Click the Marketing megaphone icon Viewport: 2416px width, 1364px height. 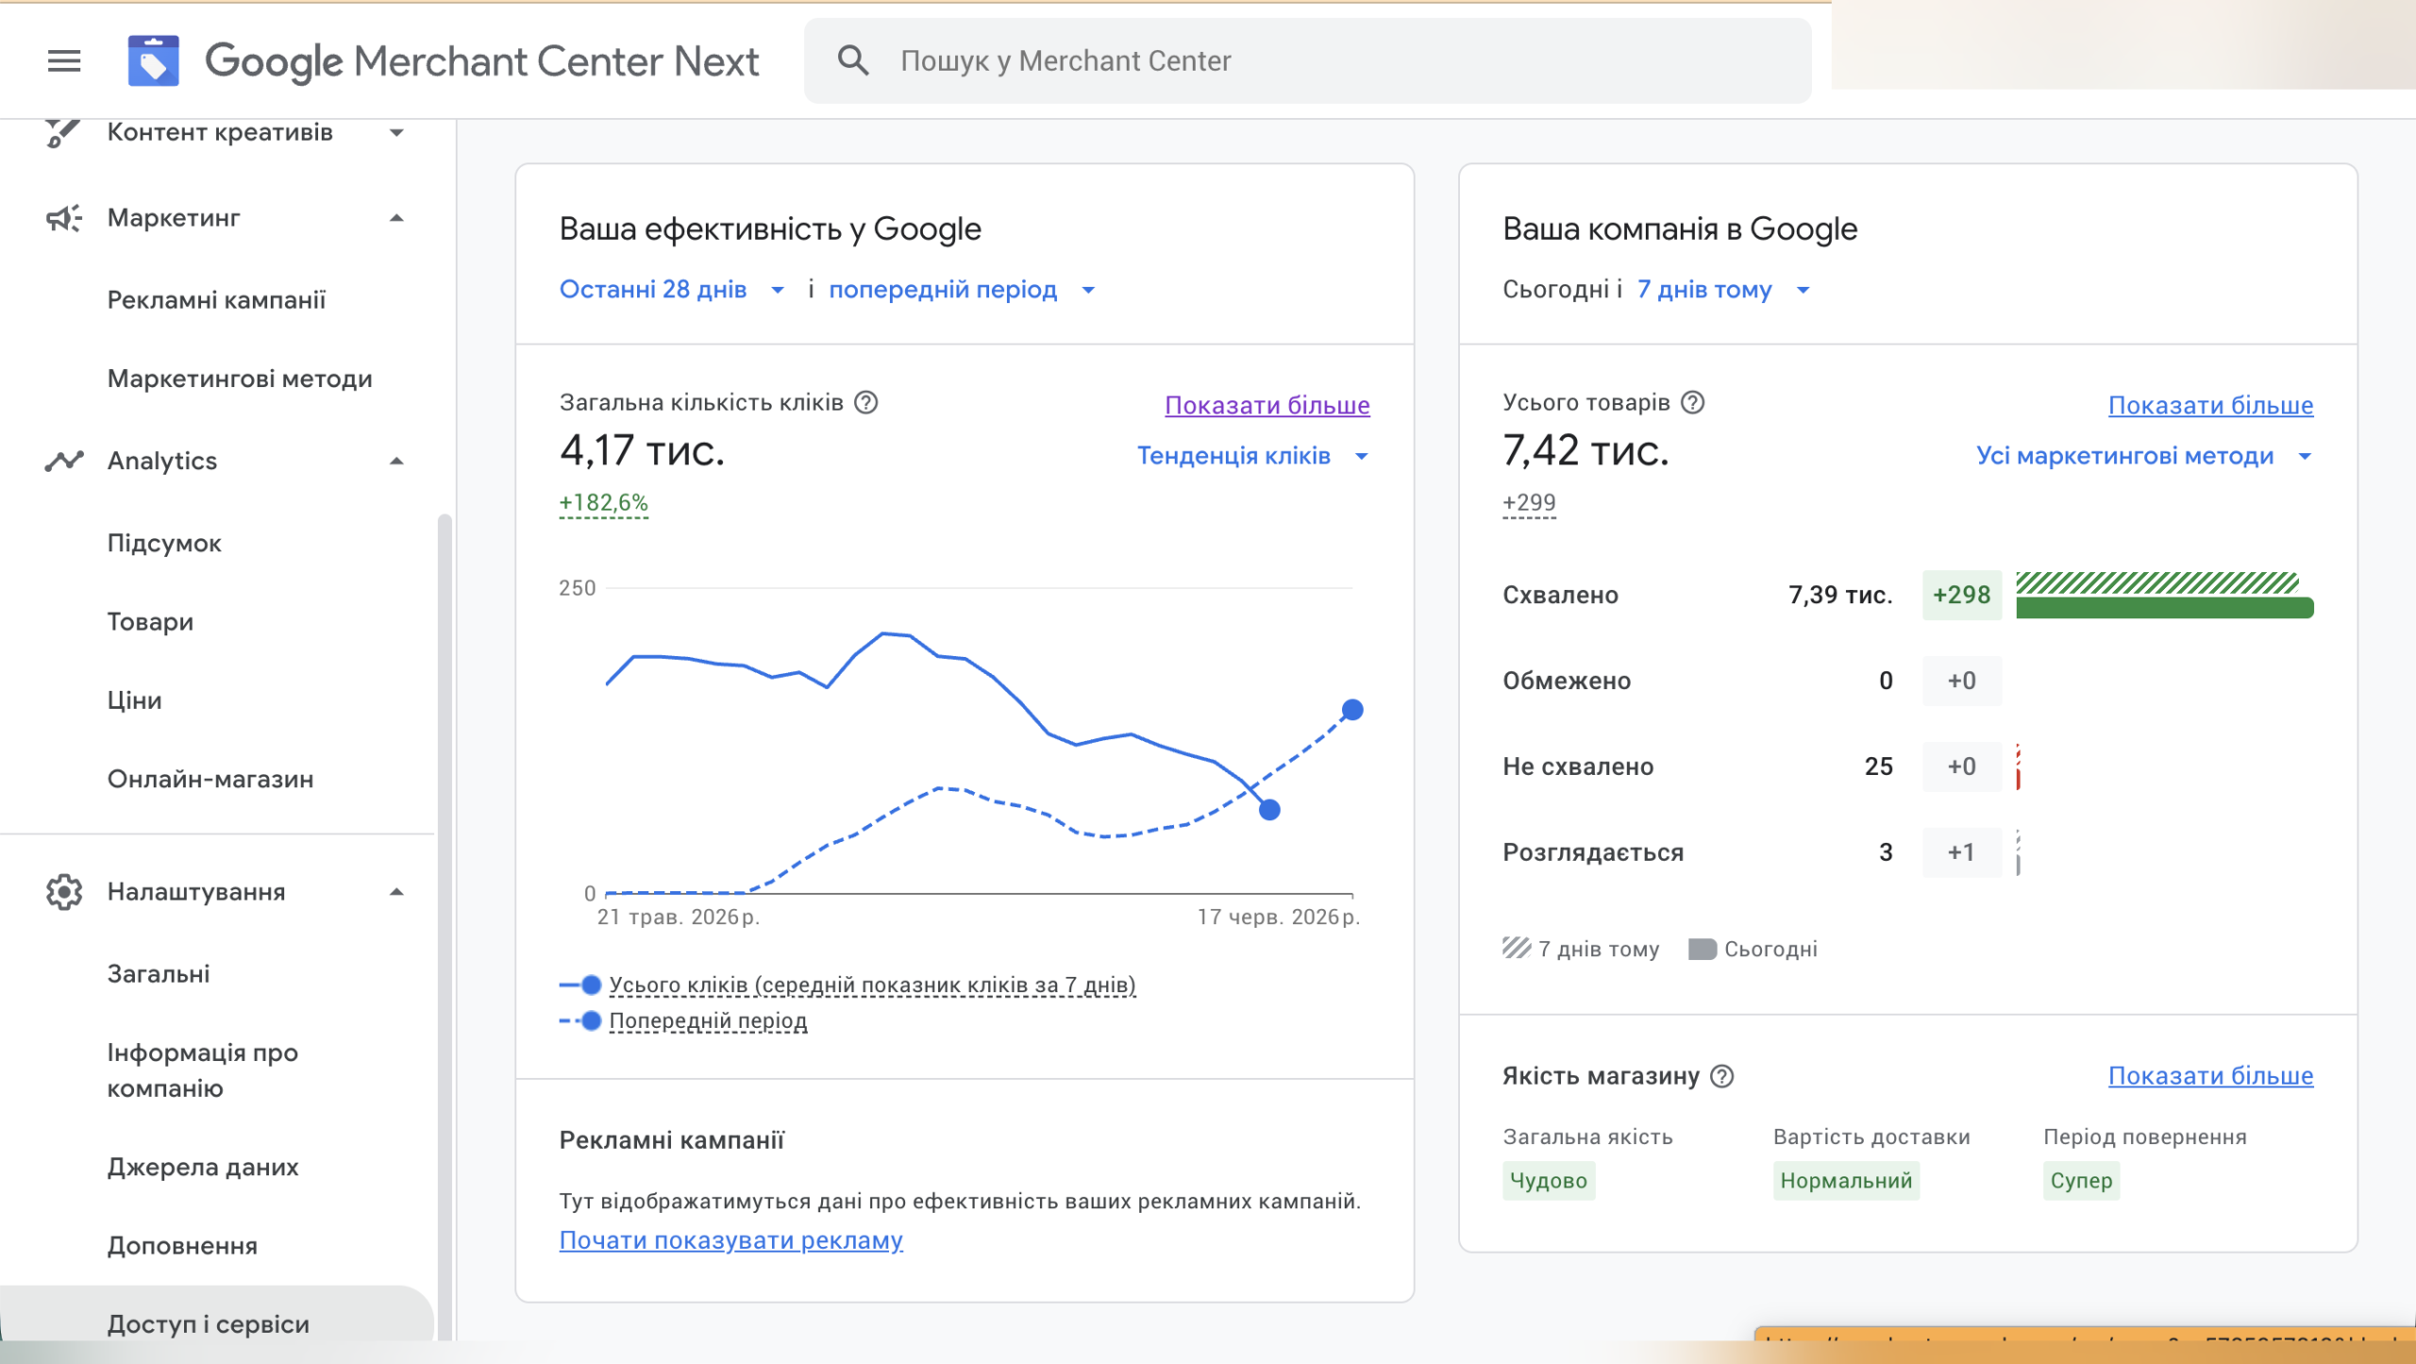point(63,218)
